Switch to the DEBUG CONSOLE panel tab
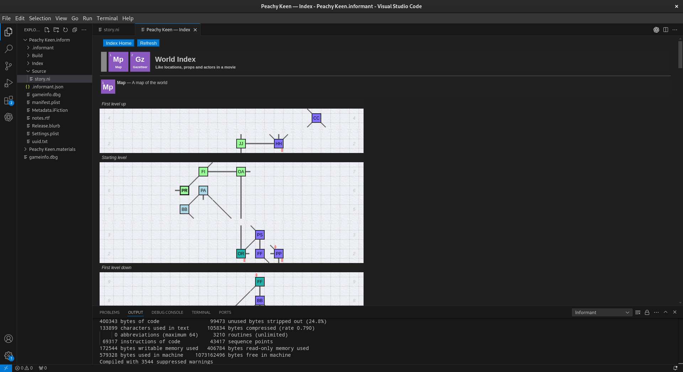This screenshot has width=683, height=372. click(167, 312)
